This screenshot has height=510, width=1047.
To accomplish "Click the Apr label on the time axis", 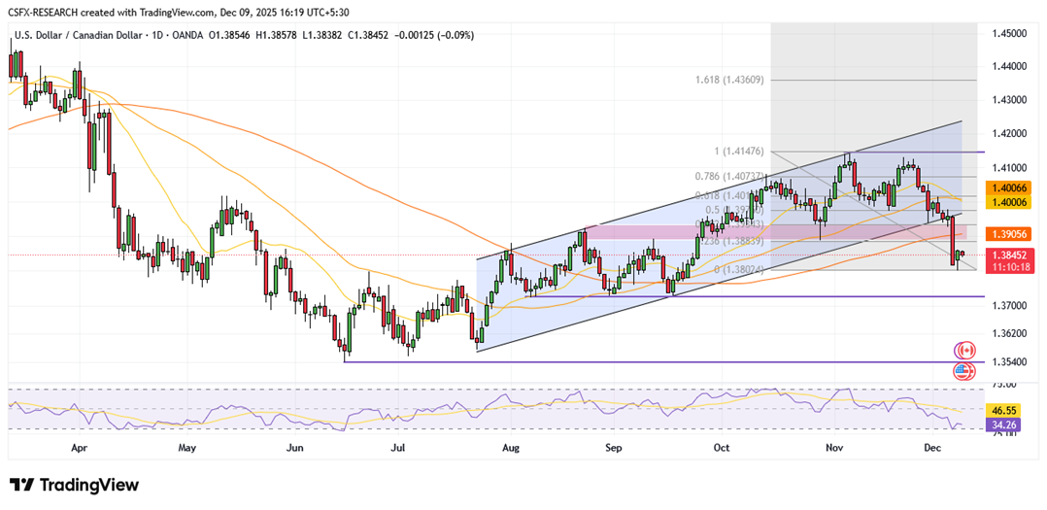I will coord(79,449).
